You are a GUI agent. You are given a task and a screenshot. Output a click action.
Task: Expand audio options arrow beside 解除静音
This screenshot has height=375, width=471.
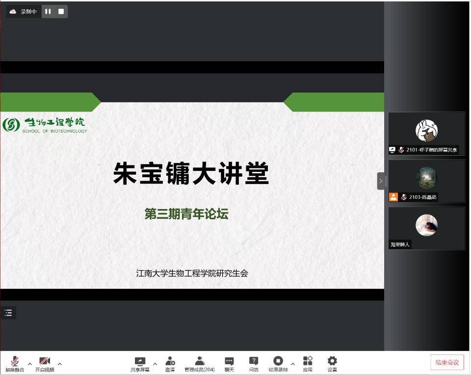[30, 364]
